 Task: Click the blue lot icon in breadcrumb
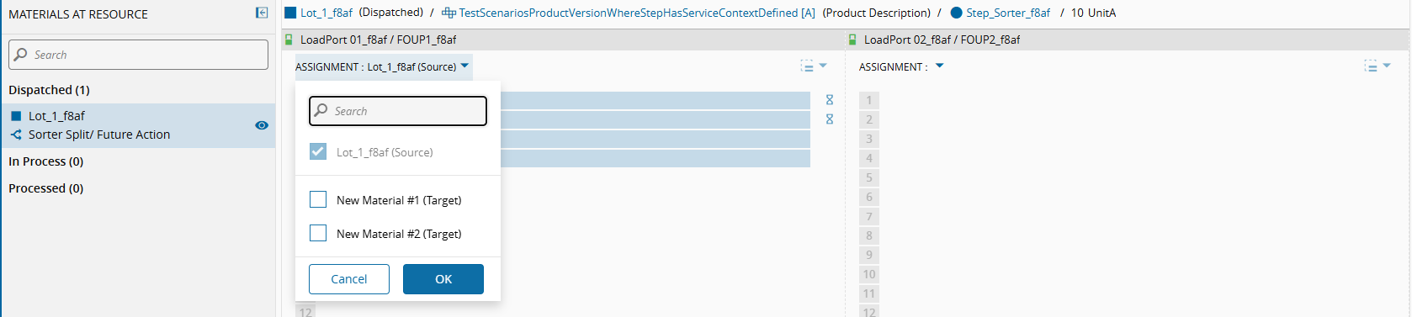[x=290, y=13]
